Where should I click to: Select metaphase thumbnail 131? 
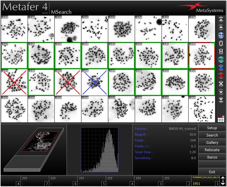point(68,29)
